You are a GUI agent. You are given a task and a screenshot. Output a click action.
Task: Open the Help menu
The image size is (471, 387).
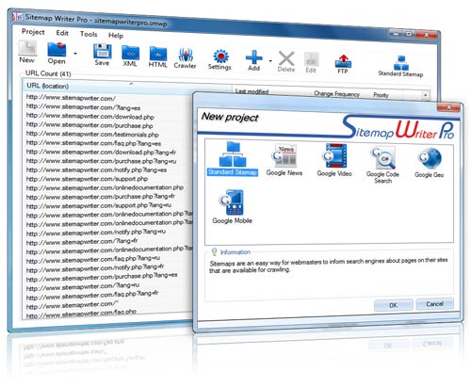[x=116, y=35]
